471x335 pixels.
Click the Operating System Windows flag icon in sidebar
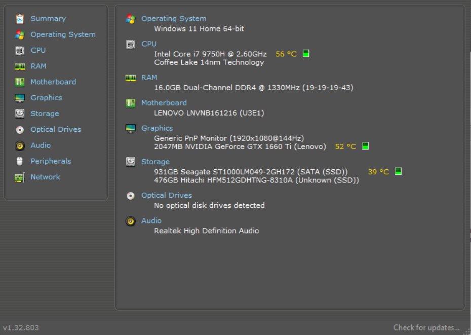(20, 35)
